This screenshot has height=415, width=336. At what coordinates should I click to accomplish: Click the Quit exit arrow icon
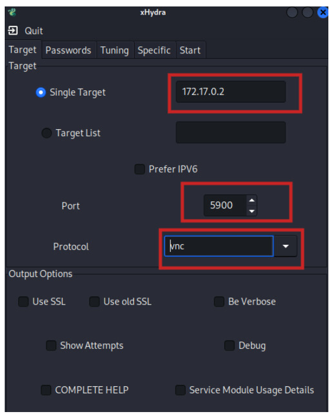(x=13, y=31)
